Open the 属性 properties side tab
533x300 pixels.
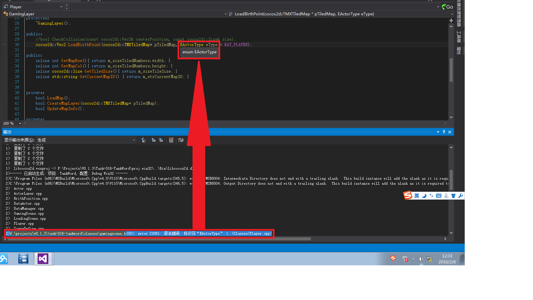[x=459, y=51]
